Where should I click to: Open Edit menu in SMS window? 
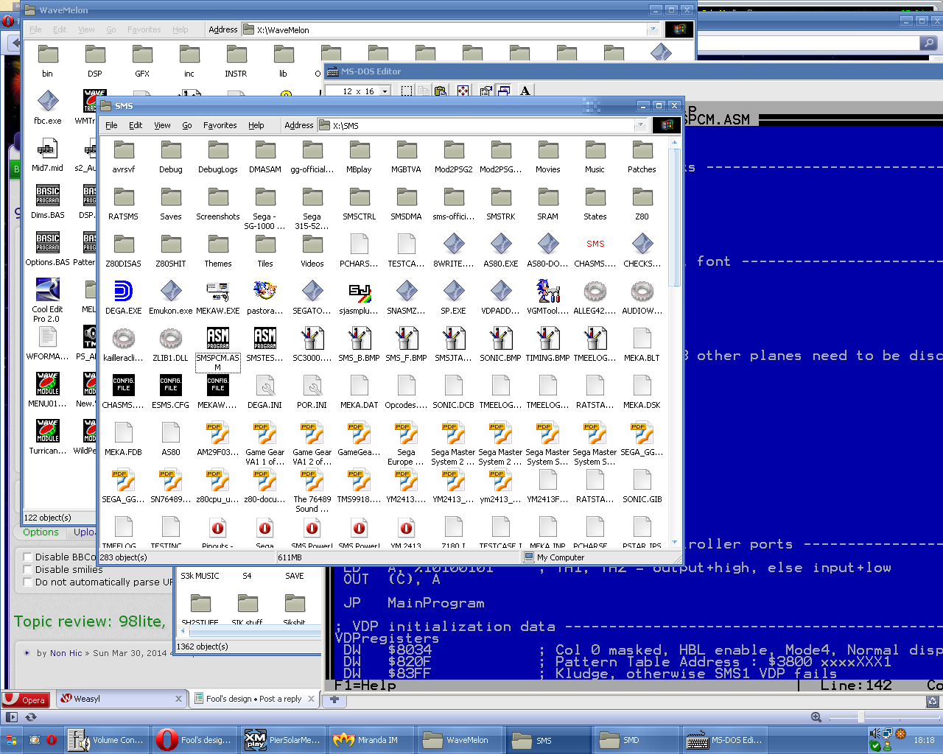[x=136, y=125]
